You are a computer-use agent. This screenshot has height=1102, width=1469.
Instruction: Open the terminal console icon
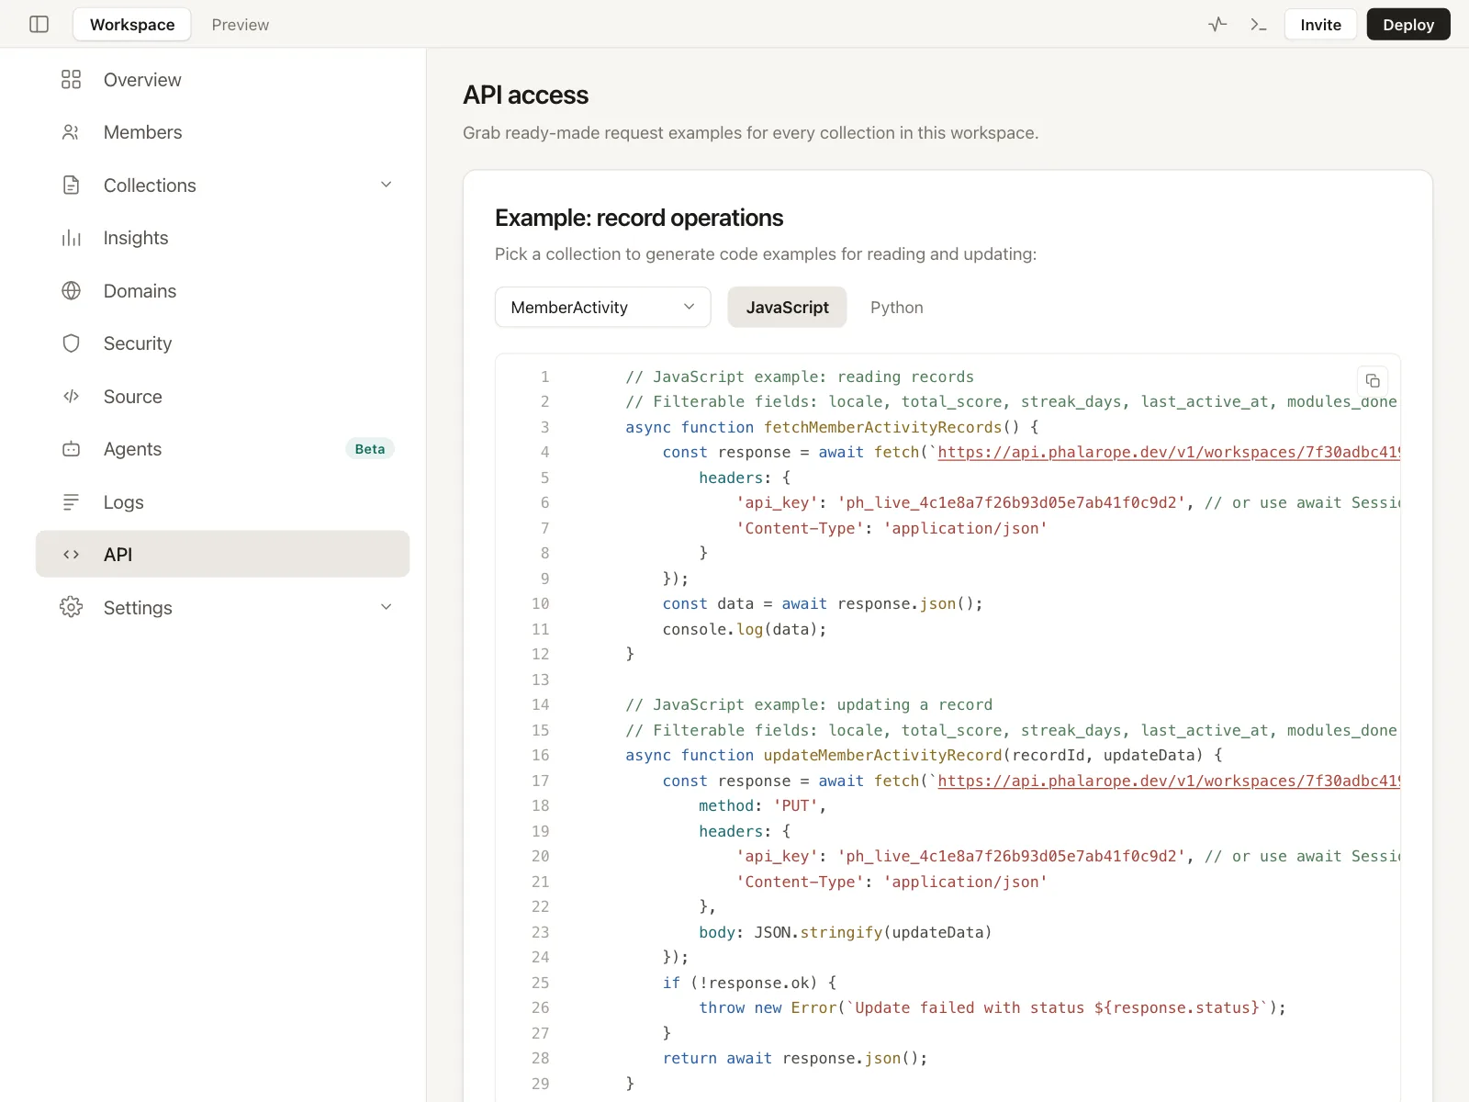pos(1258,24)
